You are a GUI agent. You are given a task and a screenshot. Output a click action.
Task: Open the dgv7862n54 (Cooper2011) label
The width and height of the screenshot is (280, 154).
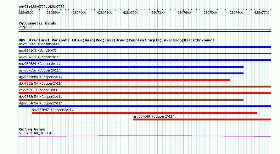41,83
